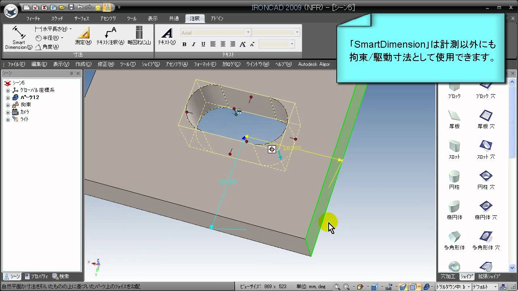Increase font size icon

point(243,44)
